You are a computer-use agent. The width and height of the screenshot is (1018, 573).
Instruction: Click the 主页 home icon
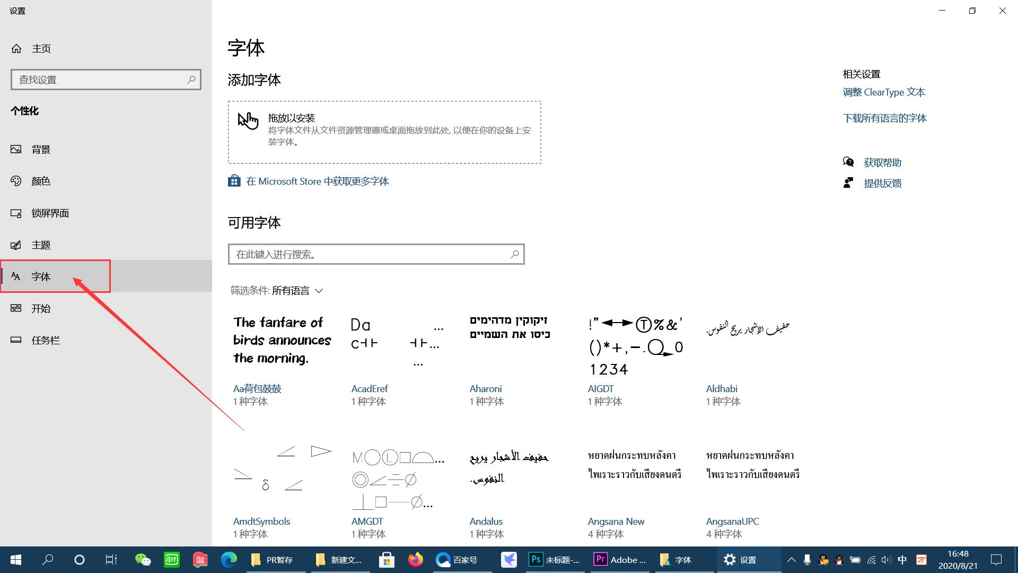pos(16,48)
